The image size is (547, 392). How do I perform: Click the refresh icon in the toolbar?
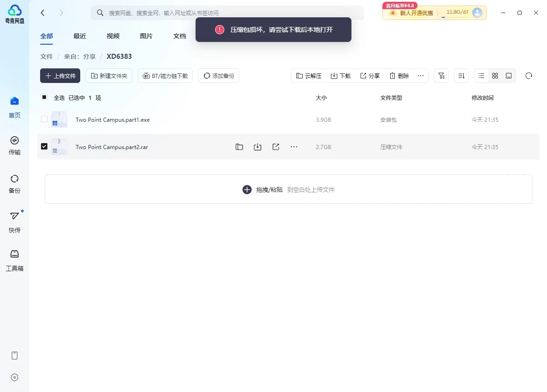[529, 76]
